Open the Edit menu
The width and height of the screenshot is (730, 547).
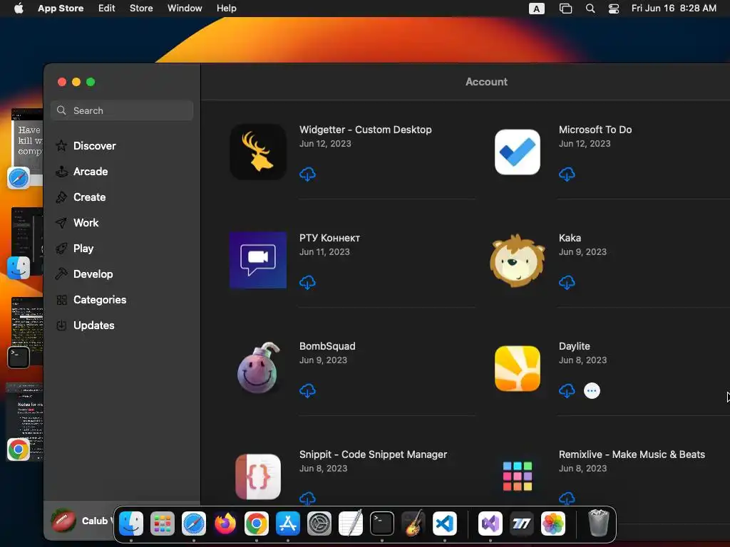[x=106, y=8]
